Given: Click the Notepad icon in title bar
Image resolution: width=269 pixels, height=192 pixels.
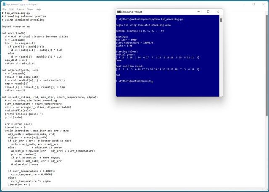Looking at the screenshot, I should pos(3,4).
